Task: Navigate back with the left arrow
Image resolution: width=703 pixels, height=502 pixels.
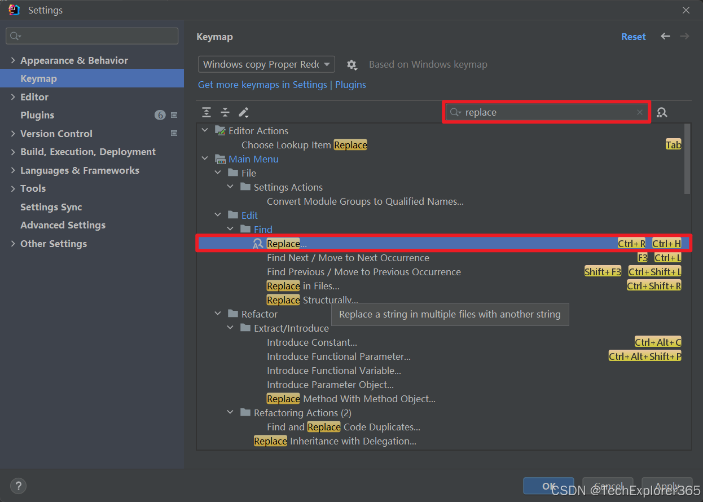Action: click(x=666, y=36)
